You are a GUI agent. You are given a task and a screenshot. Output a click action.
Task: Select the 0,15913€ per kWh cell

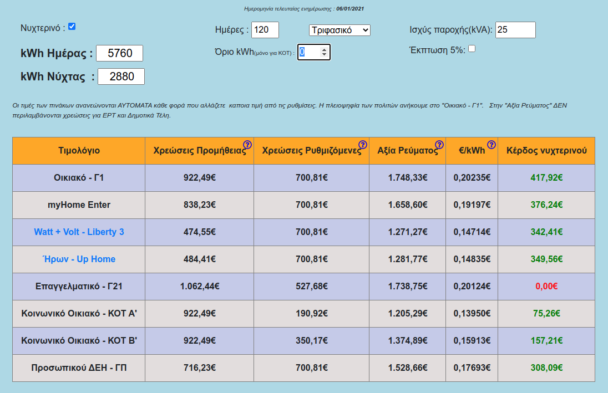[x=472, y=340]
